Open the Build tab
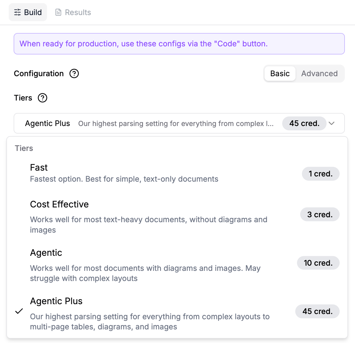This screenshot has width=355, height=343. click(x=28, y=12)
